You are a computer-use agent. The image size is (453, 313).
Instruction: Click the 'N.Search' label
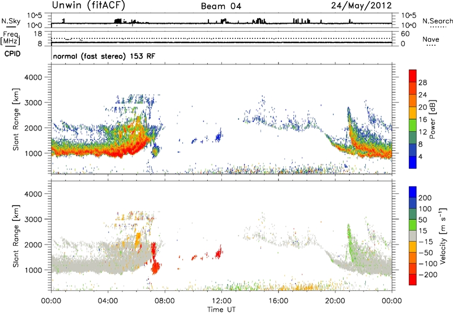tap(437, 21)
